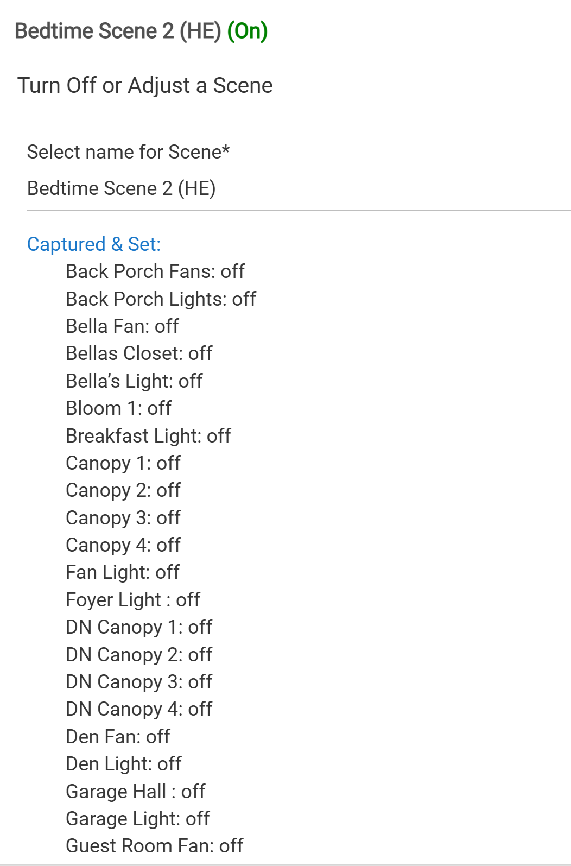The image size is (571, 866).
Task: Select the Foyer Light : off entry
Action: 133,600
